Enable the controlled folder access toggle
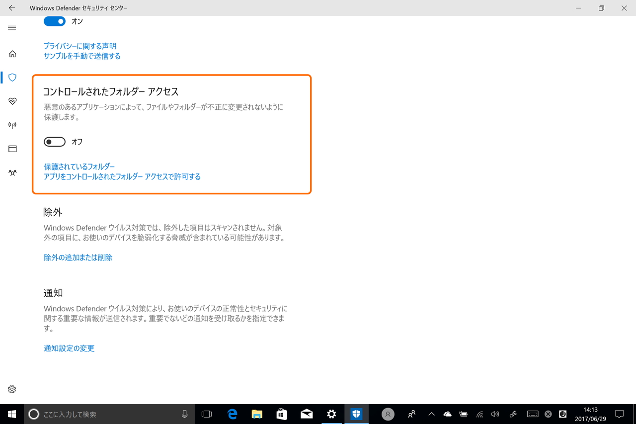The width and height of the screenshot is (636, 424). 54,142
